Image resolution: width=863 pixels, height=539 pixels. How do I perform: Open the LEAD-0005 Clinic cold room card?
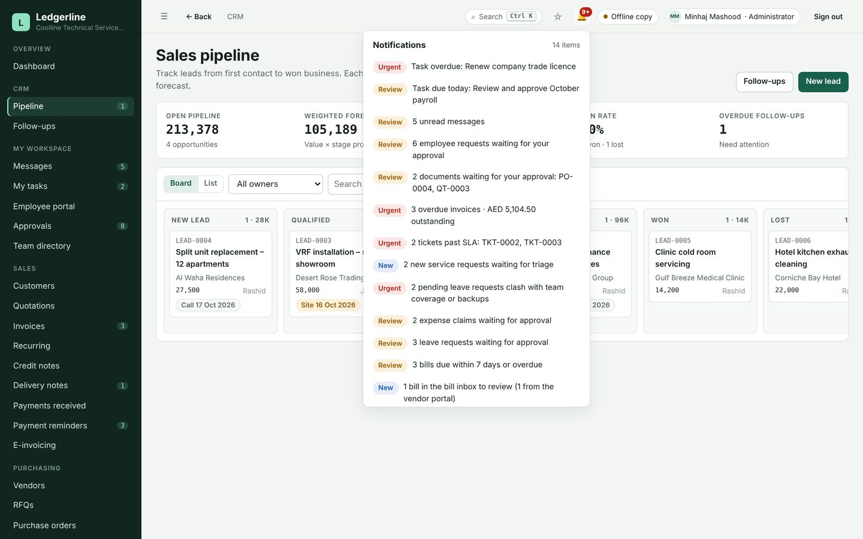[x=700, y=267]
